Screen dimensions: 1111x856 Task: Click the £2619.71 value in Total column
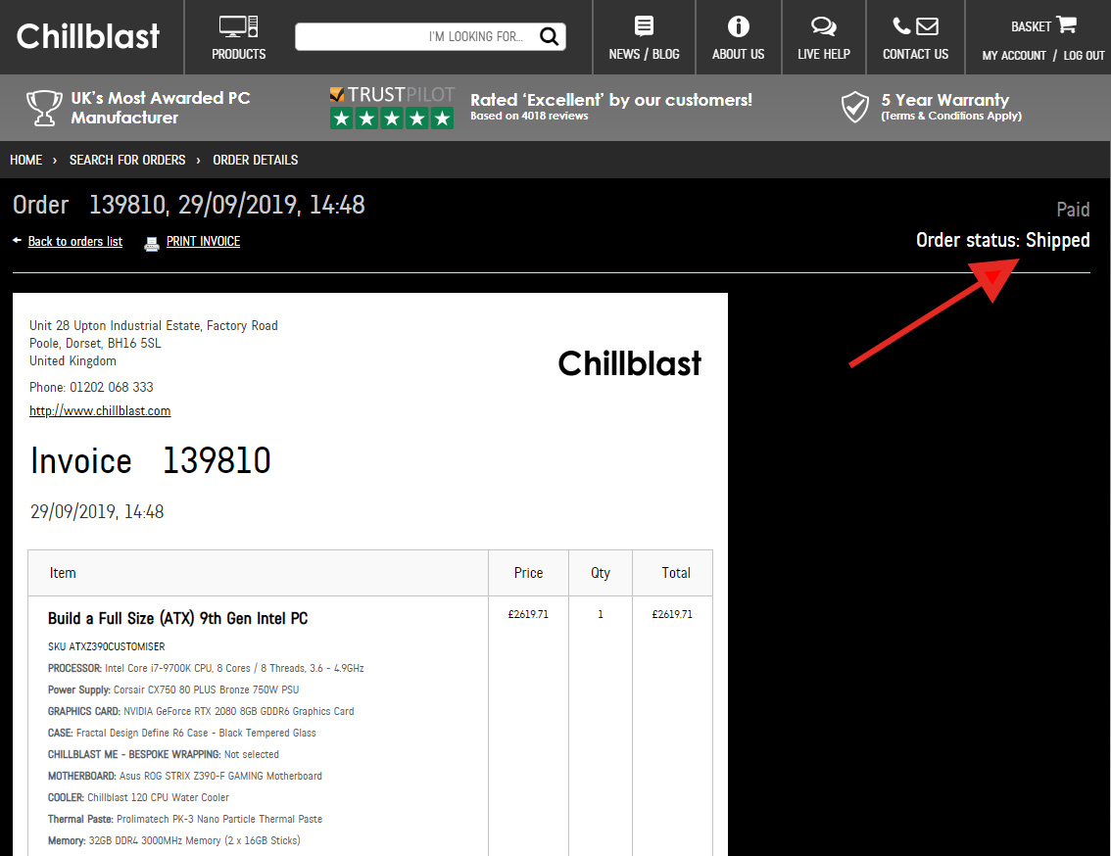point(672,614)
